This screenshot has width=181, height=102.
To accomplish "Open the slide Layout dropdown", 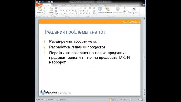I will (56, 8).
